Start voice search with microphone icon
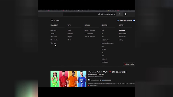Screen dimensions: 173x97 [125, 14]
